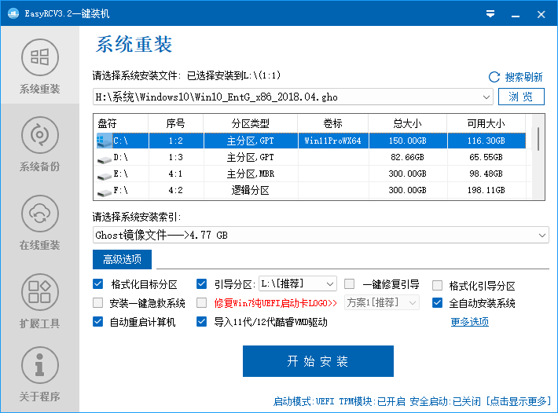Open the 系统备份 sidebar icon
Screen dimensions: 558x413
coord(39,135)
